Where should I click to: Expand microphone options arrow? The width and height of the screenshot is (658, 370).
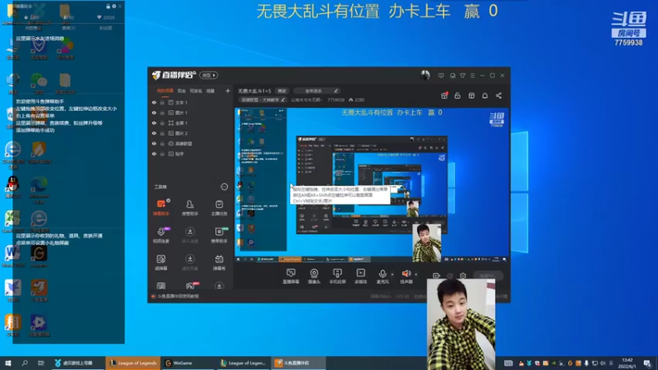pyautogui.click(x=392, y=275)
